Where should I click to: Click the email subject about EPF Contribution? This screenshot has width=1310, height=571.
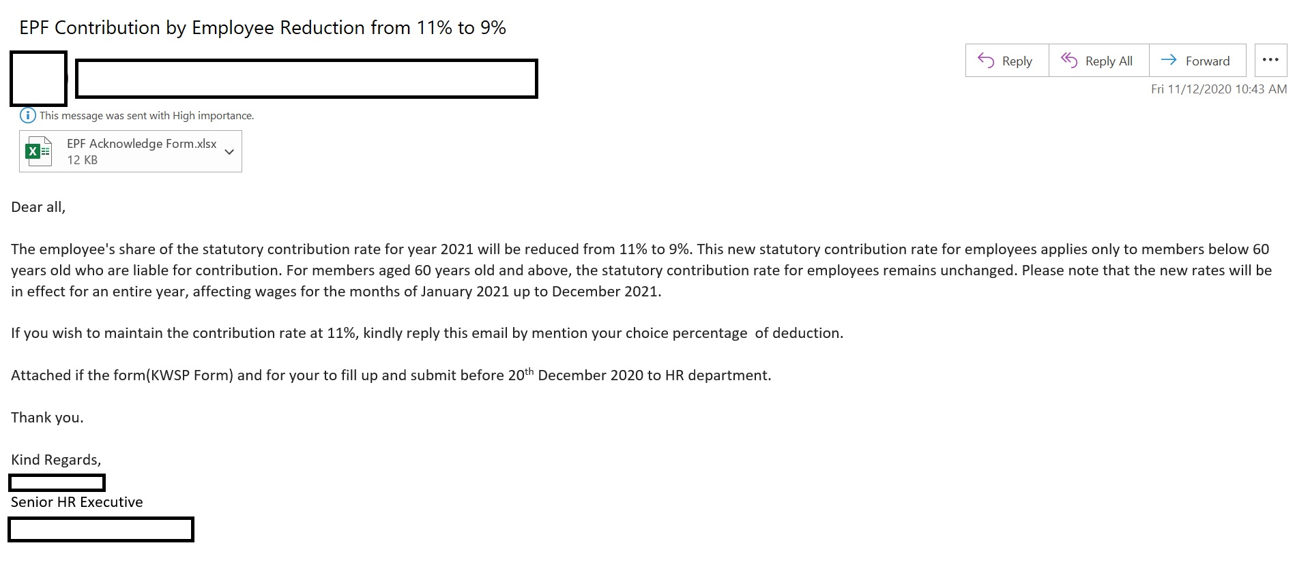pos(263,28)
